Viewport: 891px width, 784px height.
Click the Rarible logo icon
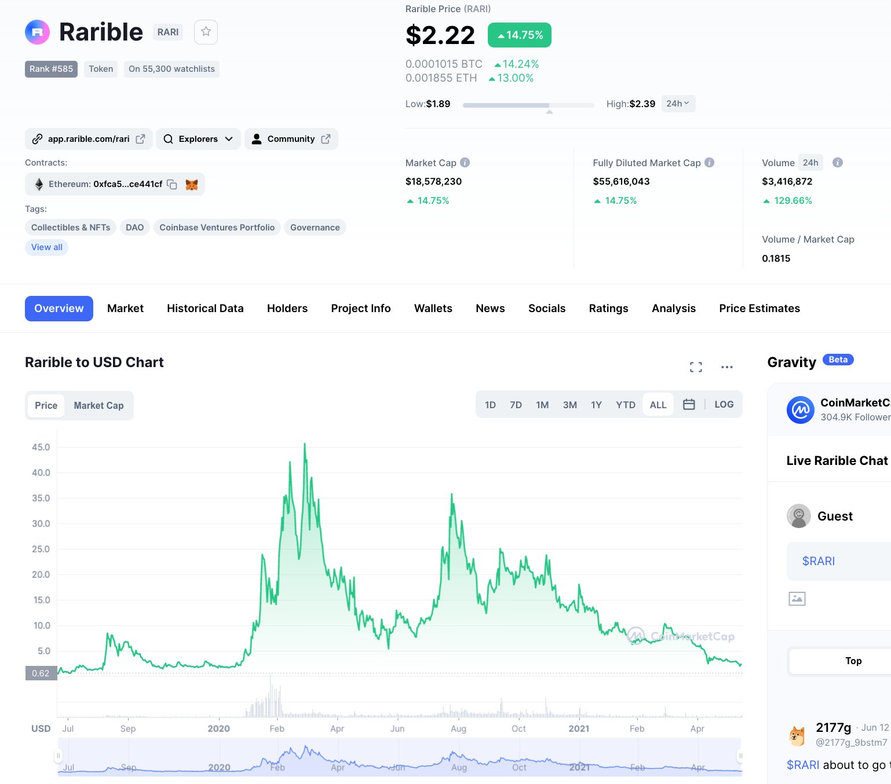pos(37,32)
